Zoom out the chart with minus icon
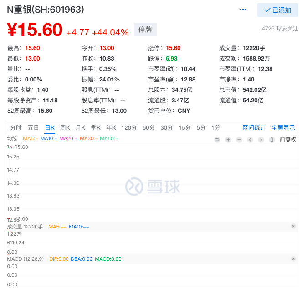This screenshot has height=299, width=302. (239, 140)
